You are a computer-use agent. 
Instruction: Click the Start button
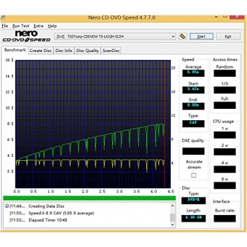[202, 37]
